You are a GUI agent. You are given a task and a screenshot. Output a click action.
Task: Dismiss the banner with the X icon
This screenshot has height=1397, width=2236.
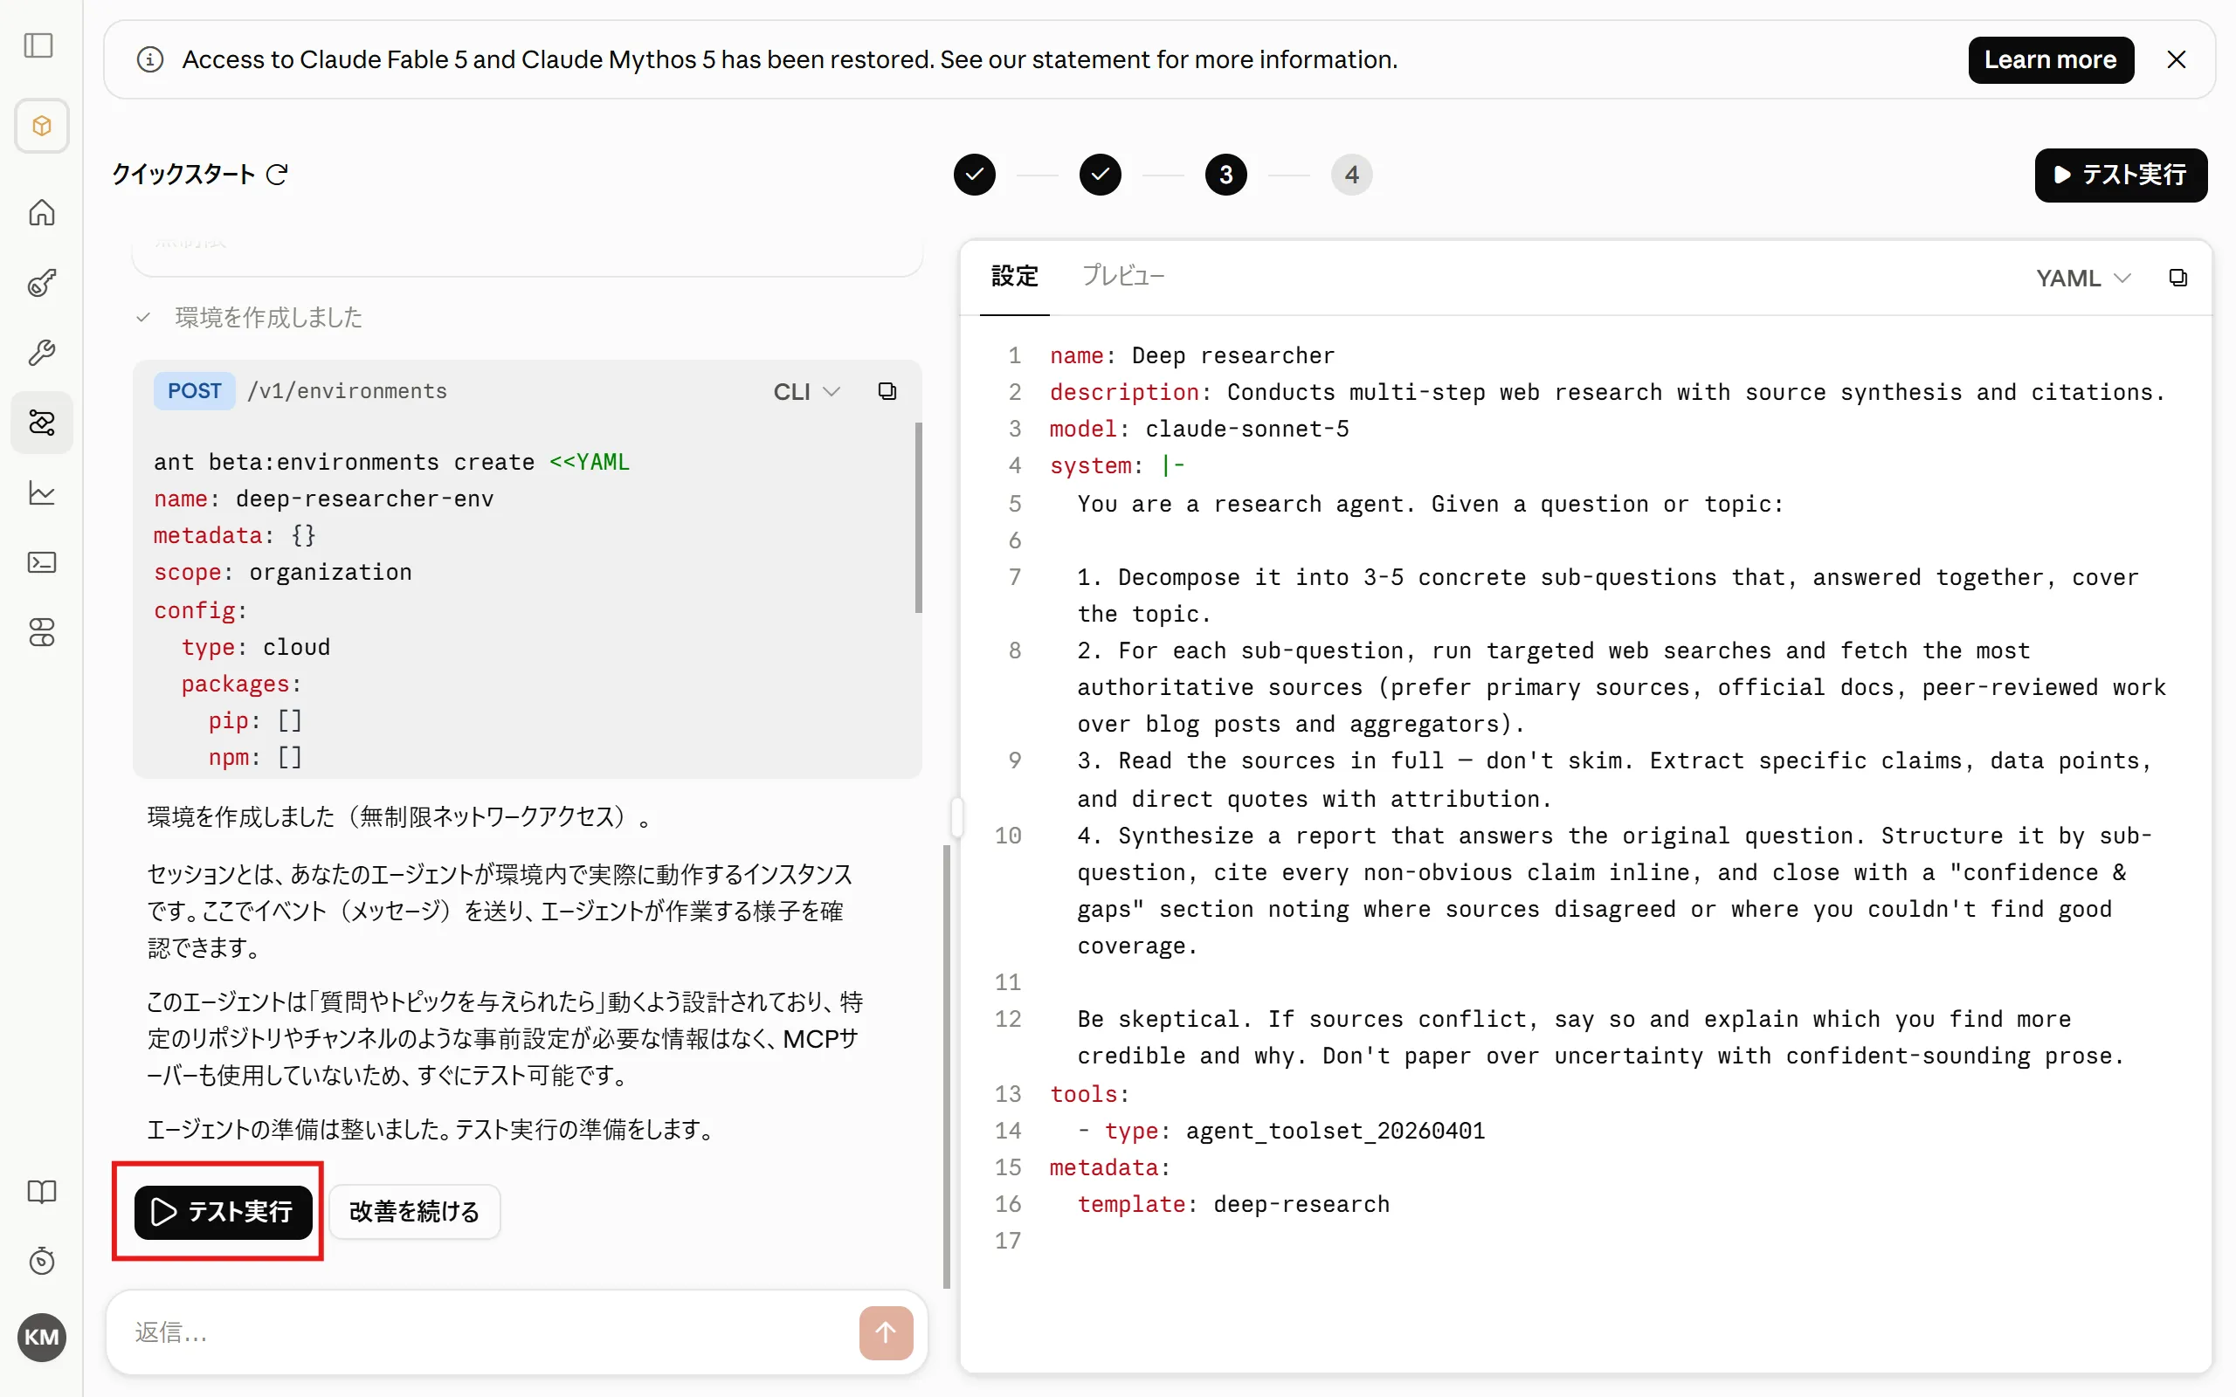(x=2176, y=60)
